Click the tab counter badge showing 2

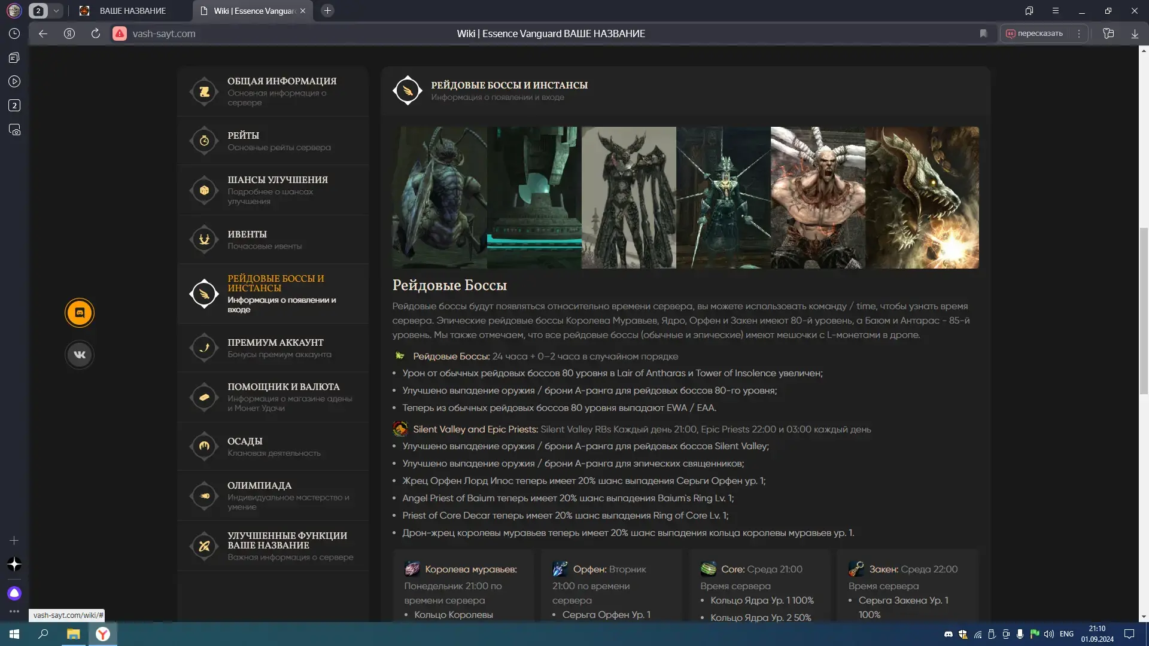click(38, 11)
